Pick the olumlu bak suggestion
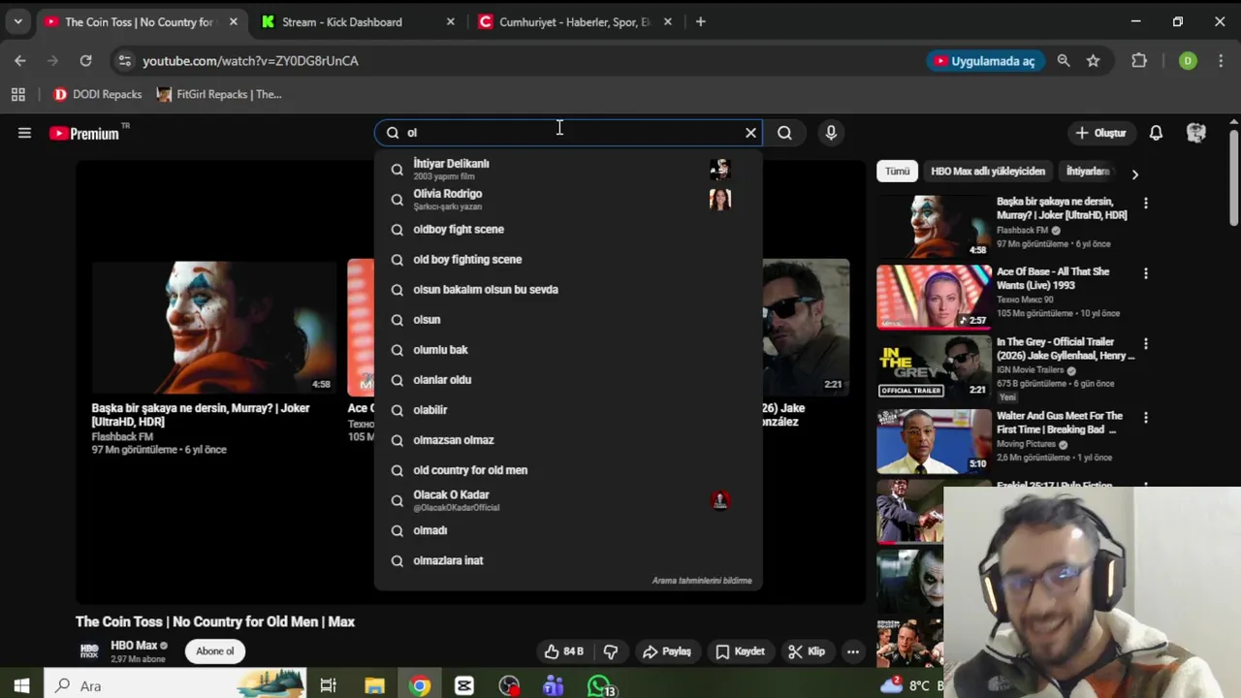The image size is (1241, 698). pos(568,350)
